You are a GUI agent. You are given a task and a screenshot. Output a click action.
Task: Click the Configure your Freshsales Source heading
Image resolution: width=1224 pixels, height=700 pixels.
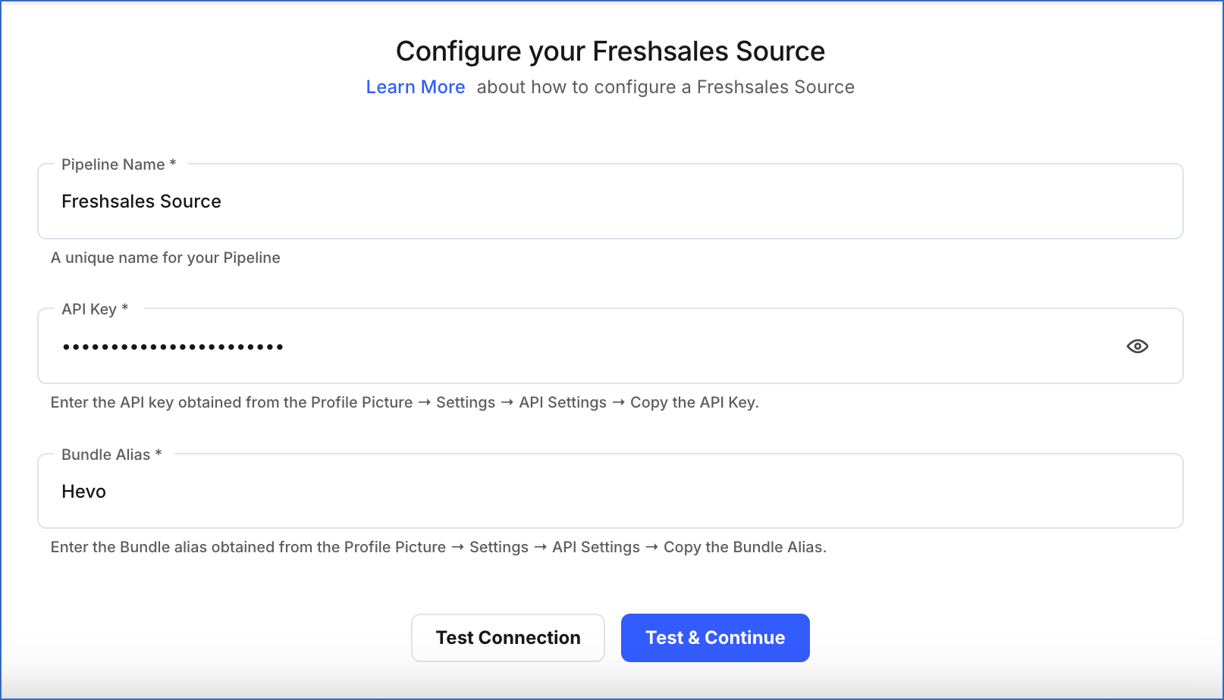610,51
